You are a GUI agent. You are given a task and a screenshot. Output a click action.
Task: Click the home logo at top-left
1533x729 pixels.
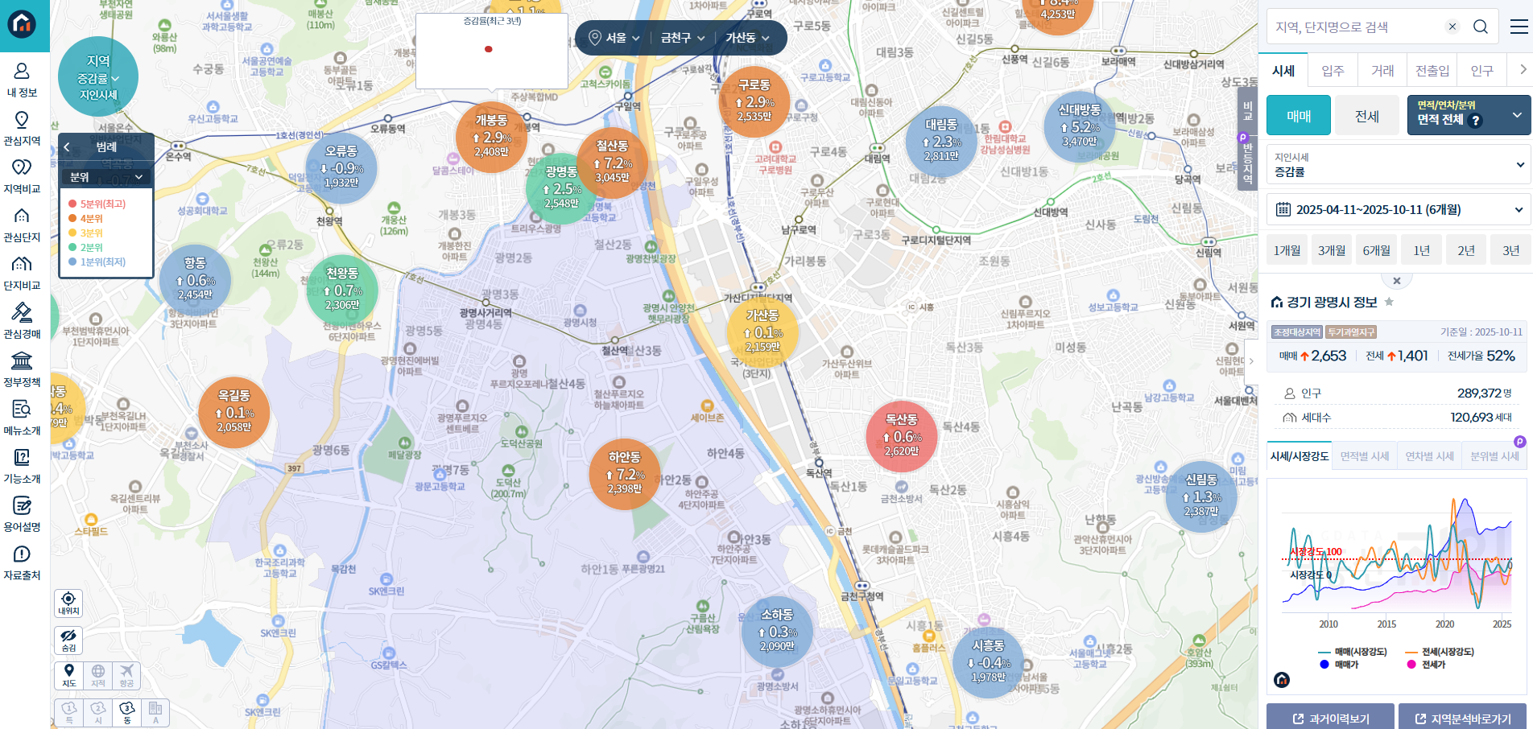tap(22, 24)
